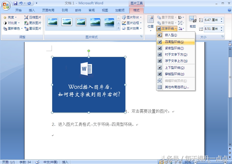Viewport: 232px width, 164px height.
Task: Apply the third picture style with beveled frame
Action: pos(81,22)
